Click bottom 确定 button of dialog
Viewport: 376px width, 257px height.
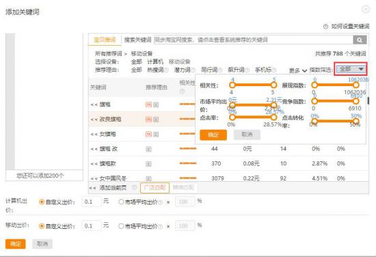pos(16,244)
